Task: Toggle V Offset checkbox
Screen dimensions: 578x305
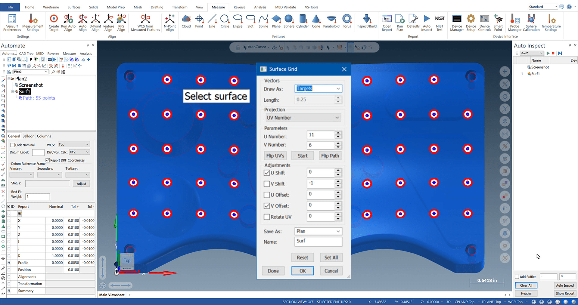Action: coord(266,206)
